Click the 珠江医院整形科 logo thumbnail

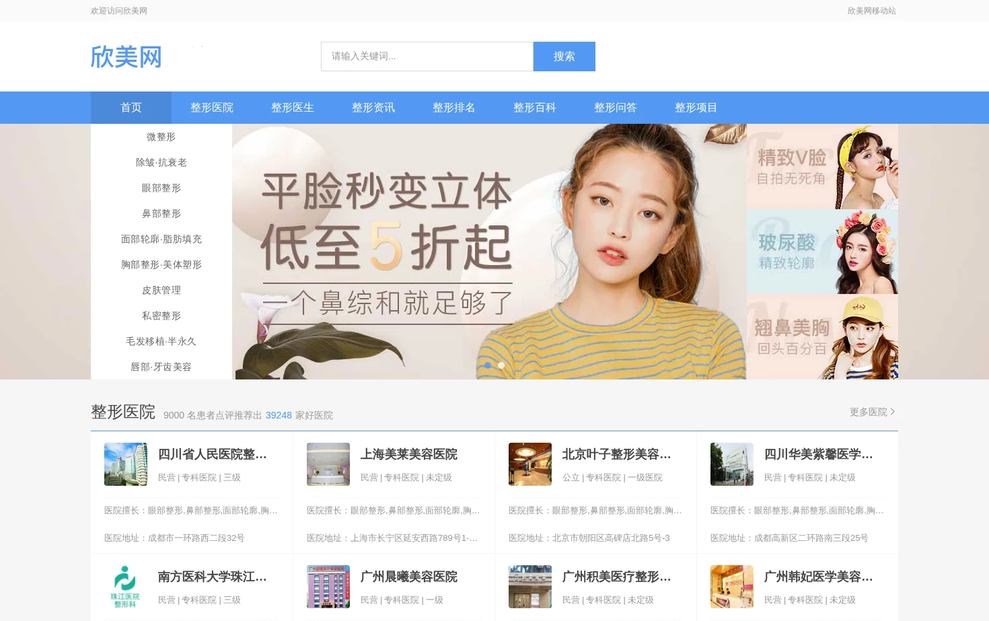tap(126, 587)
